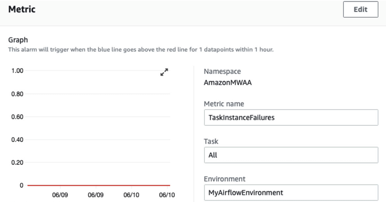Click the alarm trigger description text
The width and height of the screenshot is (386, 202).
[x=141, y=50]
